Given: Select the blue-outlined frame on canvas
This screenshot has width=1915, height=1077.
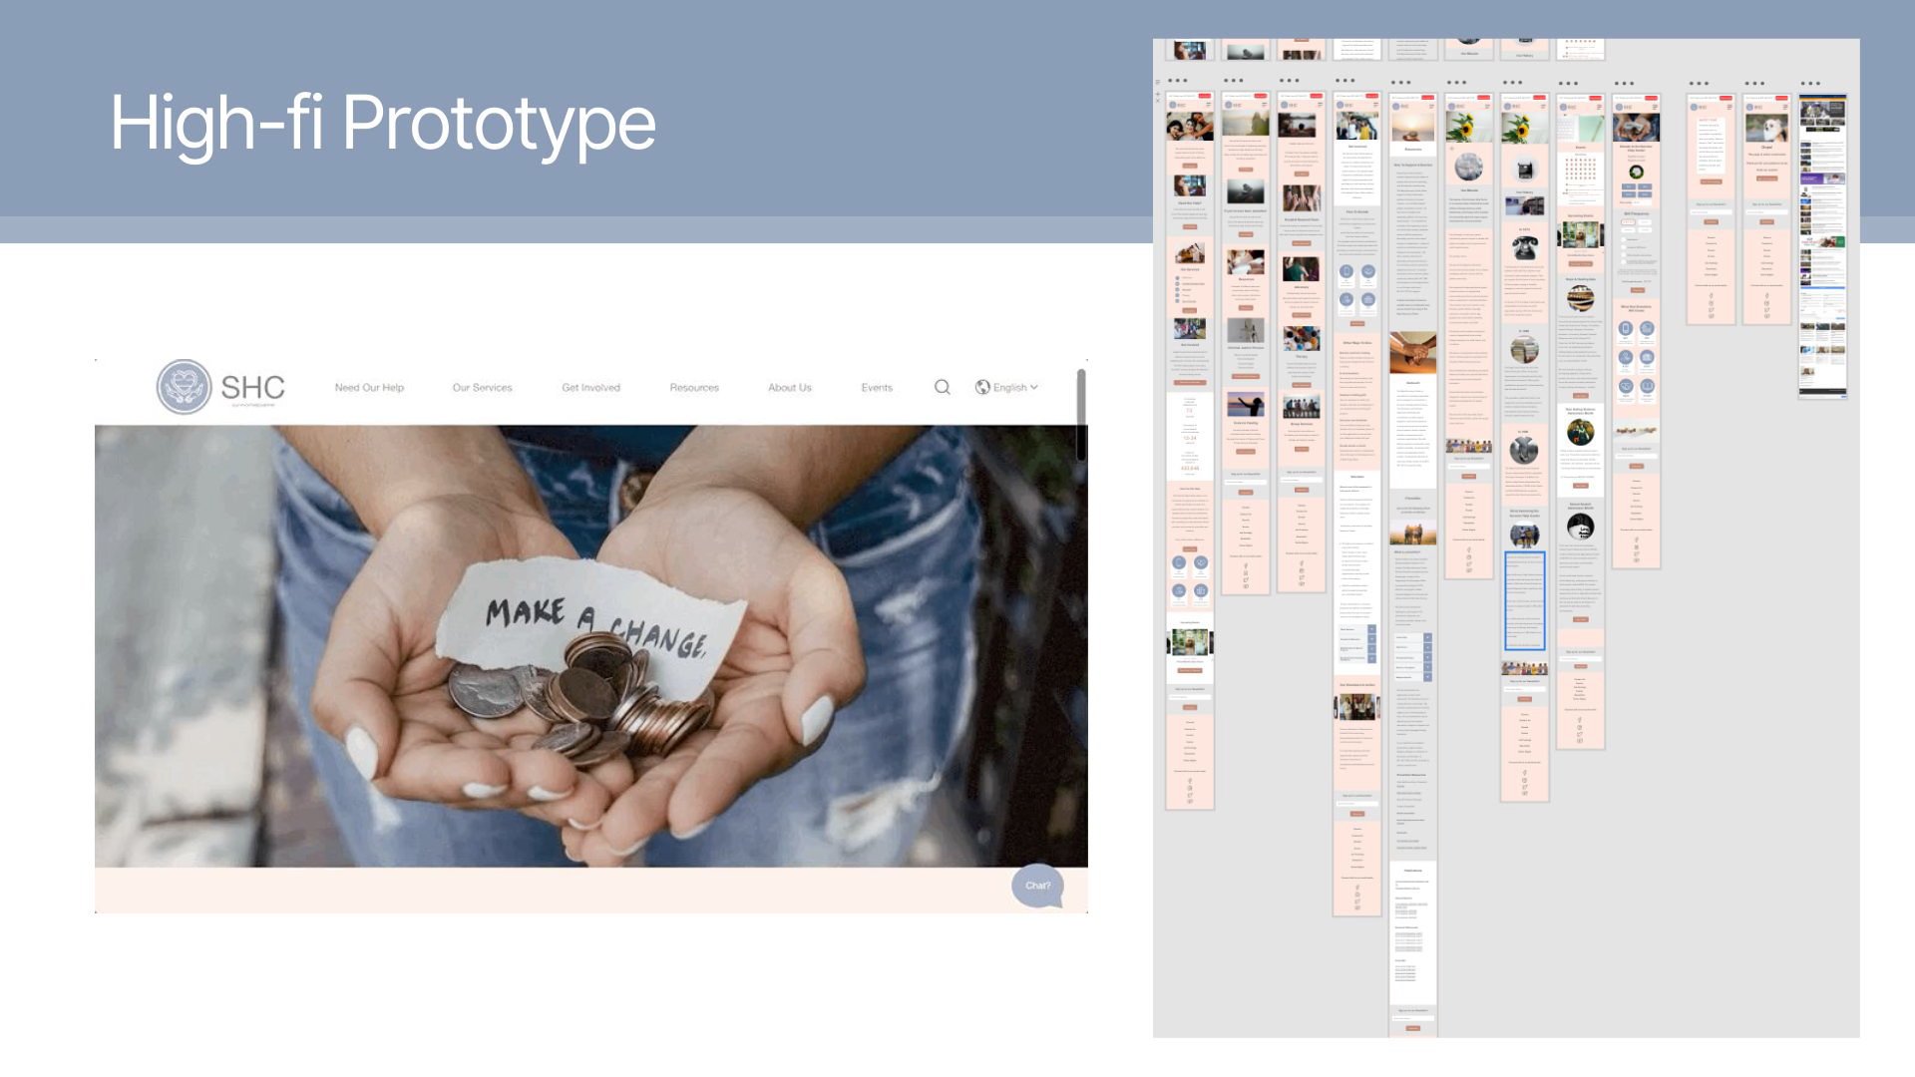Looking at the screenshot, I should (x=1524, y=600).
